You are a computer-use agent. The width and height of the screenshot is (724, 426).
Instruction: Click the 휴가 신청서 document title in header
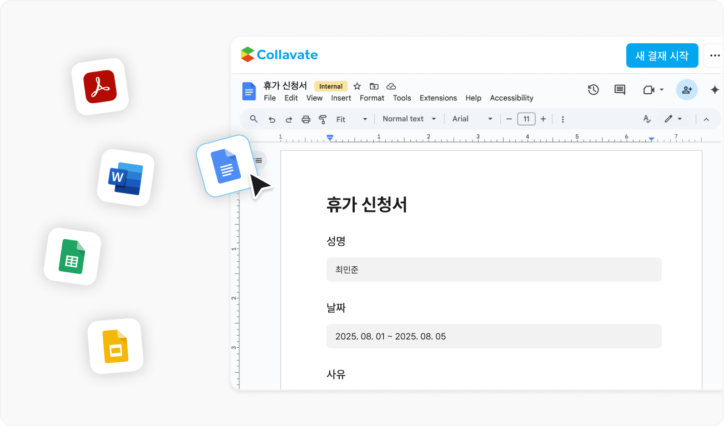[x=285, y=85]
